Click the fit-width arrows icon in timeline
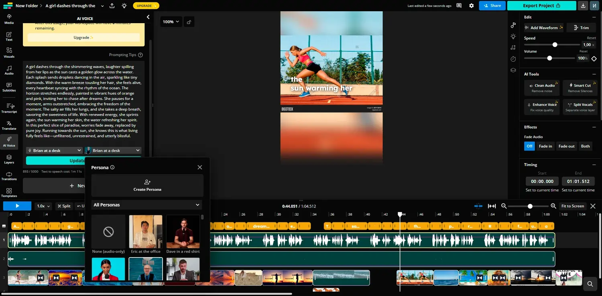The width and height of the screenshot is (602, 296). (x=492, y=206)
